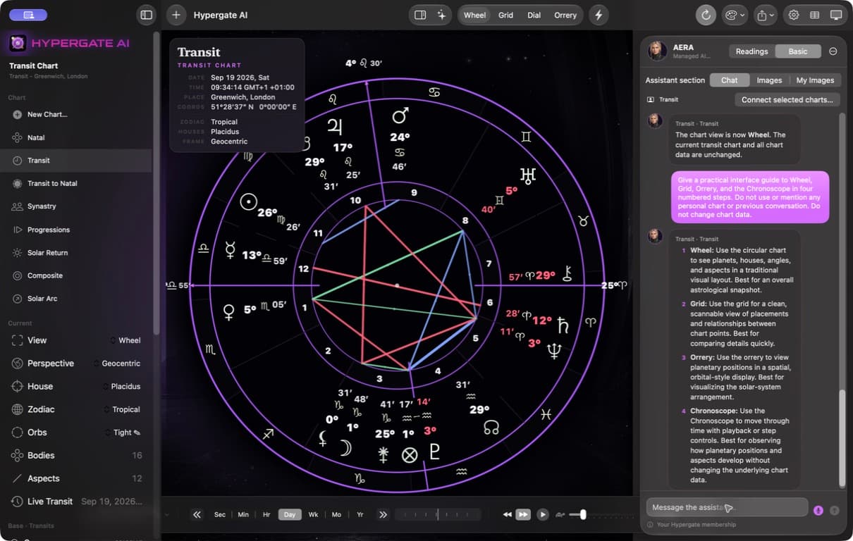The width and height of the screenshot is (853, 541).
Task: Click the send message arrow button
Action: coord(835,510)
